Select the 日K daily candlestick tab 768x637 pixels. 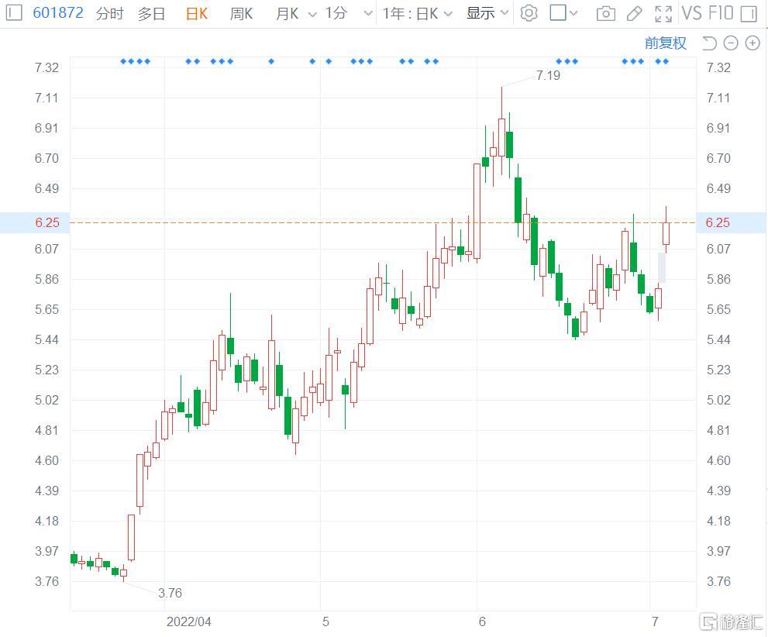196,14
